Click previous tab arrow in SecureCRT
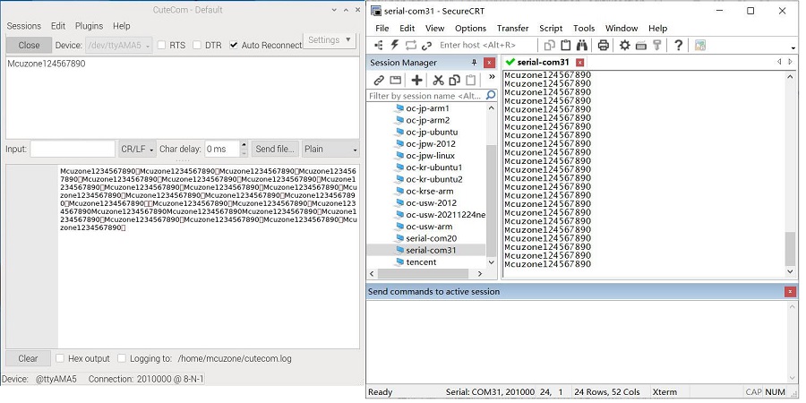The image size is (806, 403). coord(779,62)
